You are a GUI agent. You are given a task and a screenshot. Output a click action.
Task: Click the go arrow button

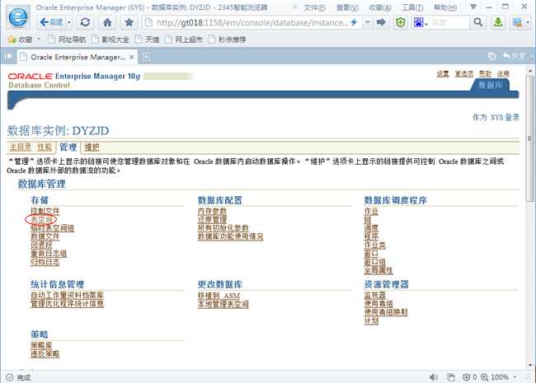coord(381,22)
